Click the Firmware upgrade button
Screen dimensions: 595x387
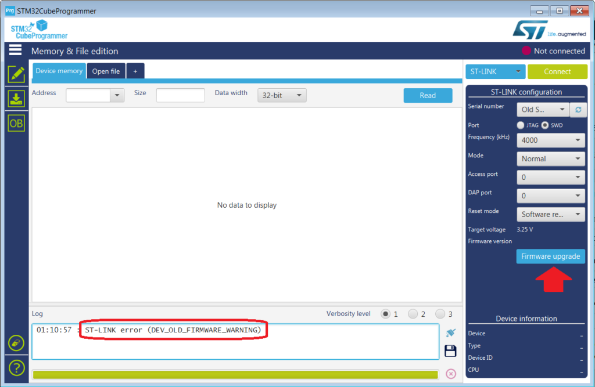(550, 256)
